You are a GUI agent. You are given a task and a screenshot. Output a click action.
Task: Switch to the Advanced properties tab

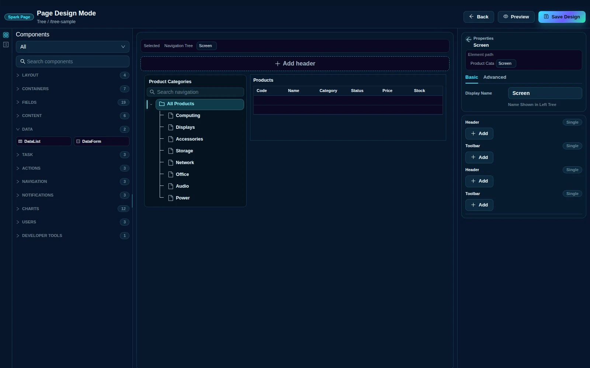click(x=494, y=77)
